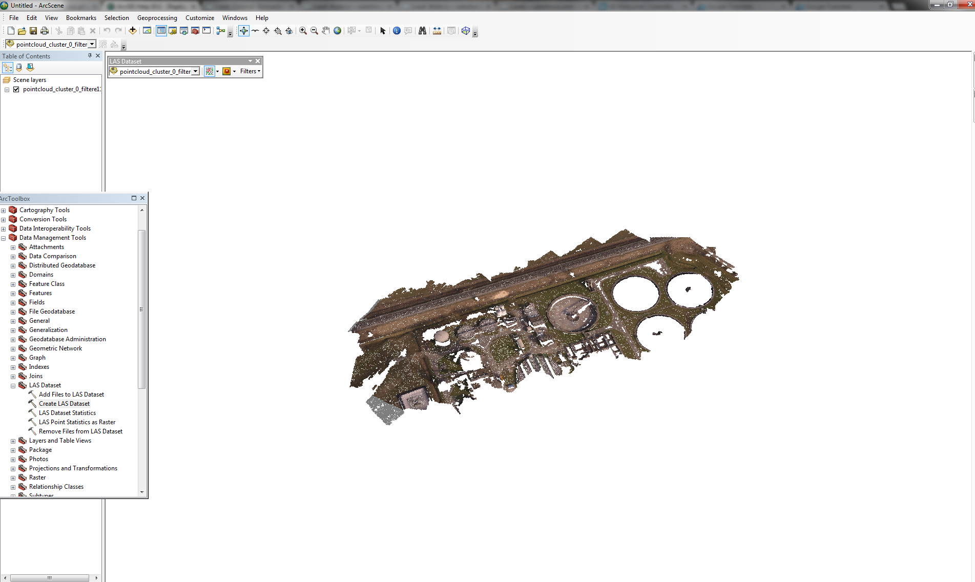Launch LAS Point Statistics as Raster tool
This screenshot has height=582, width=975.
tap(77, 422)
